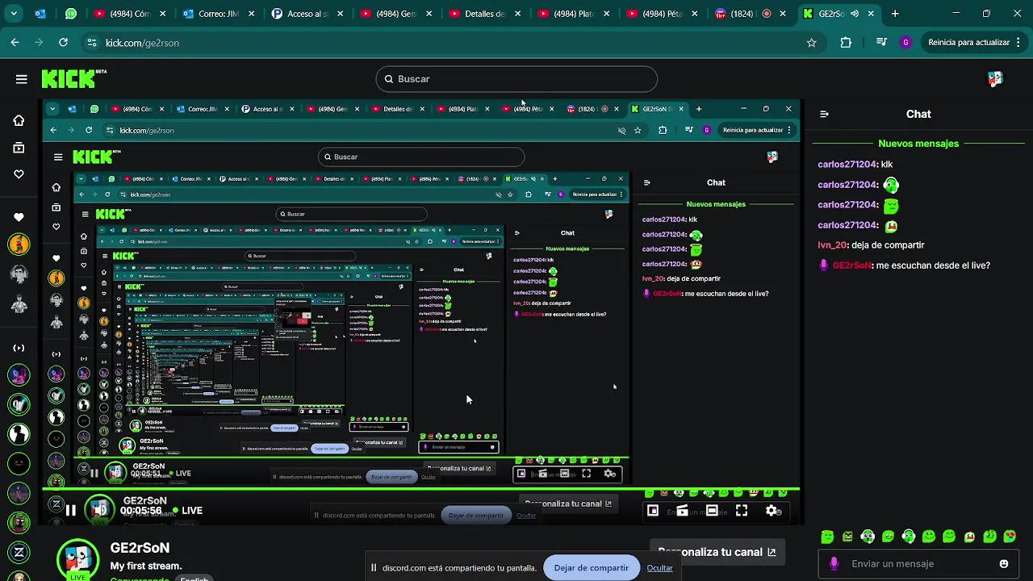1033x581 pixels.
Task: Switch to the 'Detalles de' tab
Action: click(483, 14)
